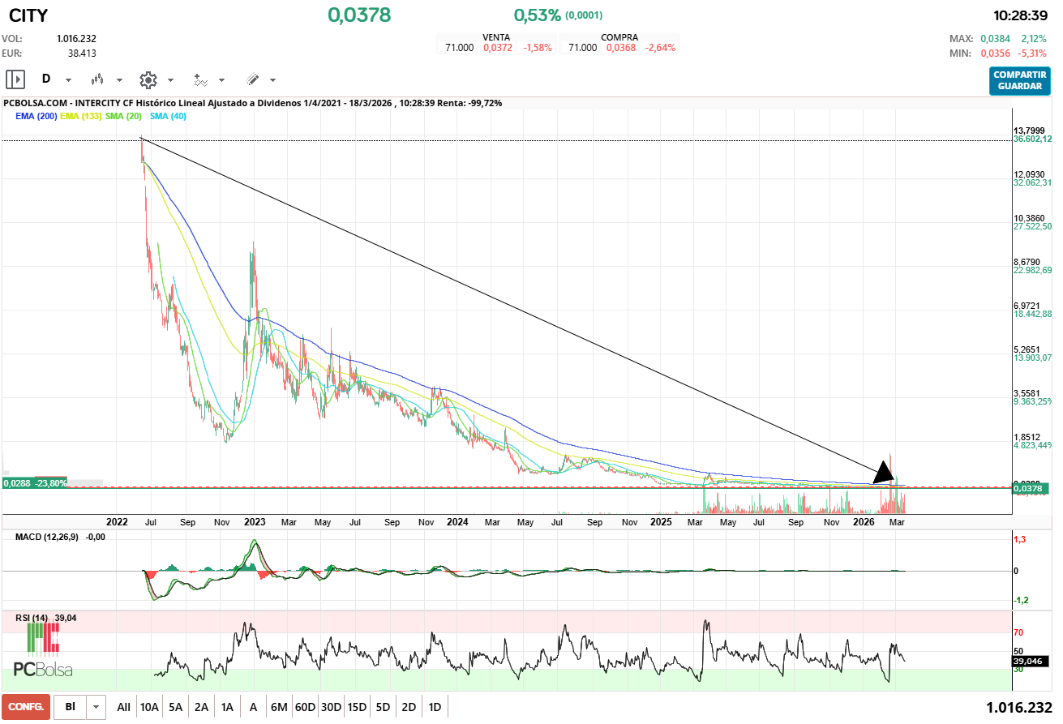Click the green 0,0378 price label
Image resolution: width=1063 pixels, height=724 pixels.
pyautogui.click(x=1031, y=487)
